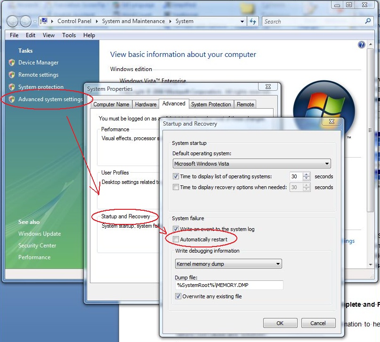Click the shield icon next to Device Manager
The height and width of the screenshot is (342, 380).
(12, 63)
